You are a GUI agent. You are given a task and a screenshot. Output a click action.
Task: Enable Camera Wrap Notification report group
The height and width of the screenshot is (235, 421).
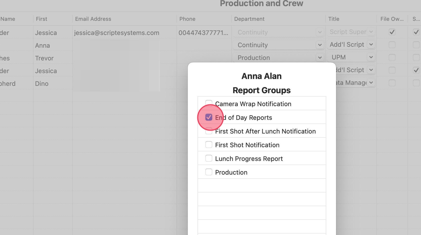209,103
